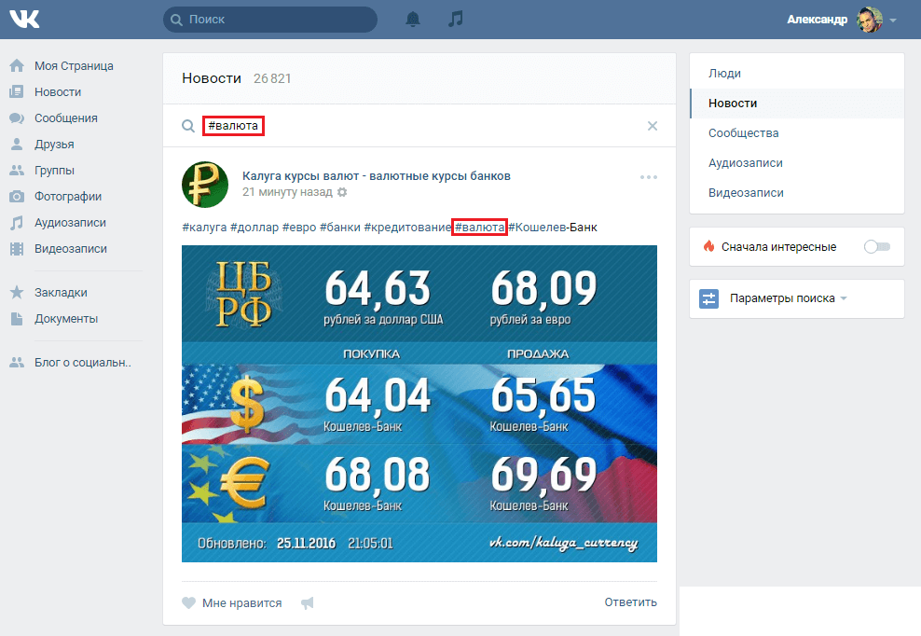Focus the Поиск field in header
This screenshot has height=636, width=921.
(x=270, y=20)
